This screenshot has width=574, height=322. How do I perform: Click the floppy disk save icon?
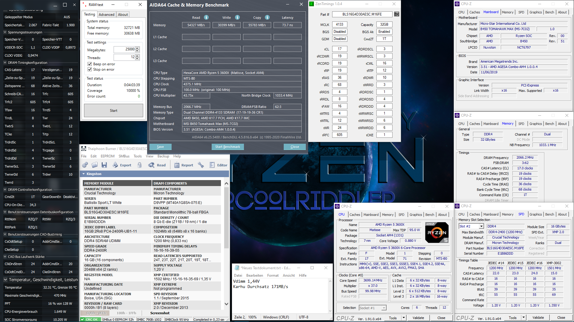[x=104, y=165]
